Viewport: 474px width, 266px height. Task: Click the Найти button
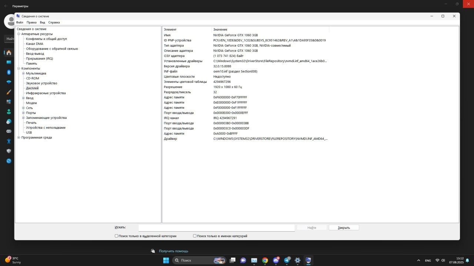click(x=312, y=228)
